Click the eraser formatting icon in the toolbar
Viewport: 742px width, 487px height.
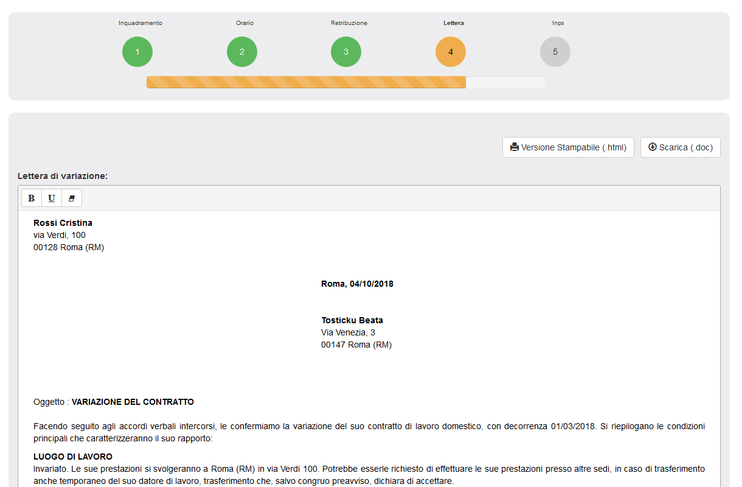click(71, 198)
